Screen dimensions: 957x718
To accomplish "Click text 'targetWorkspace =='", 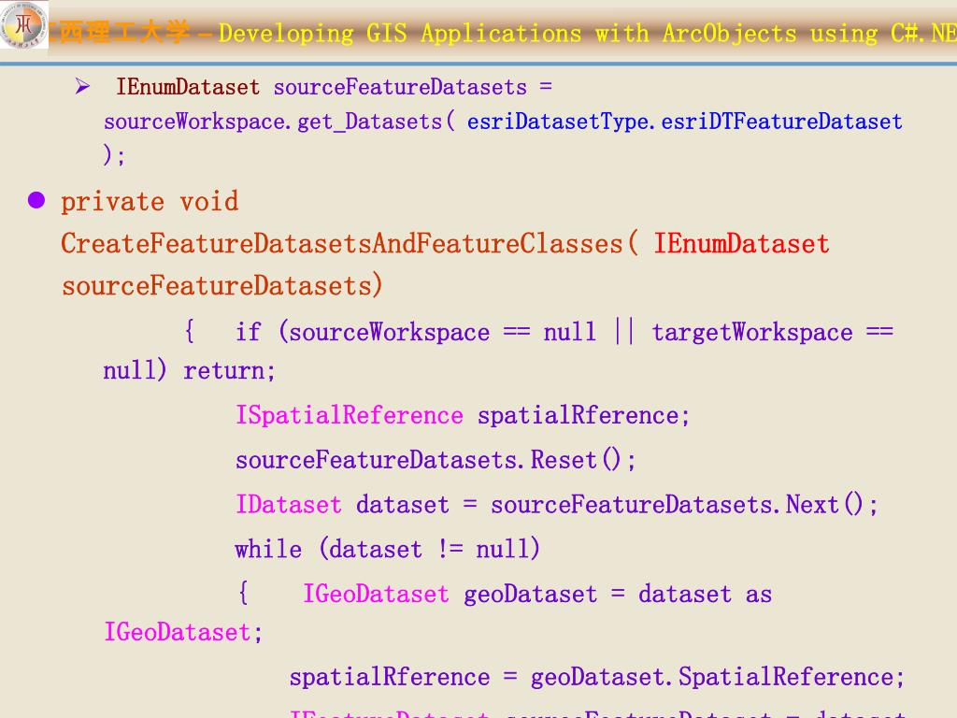I will [773, 332].
